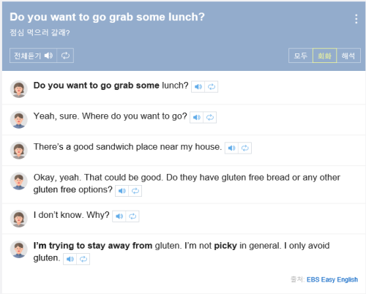366x294 pixels.
Task: Repeat the 'gluten free options?' sentence audio
Action: [x=135, y=191]
